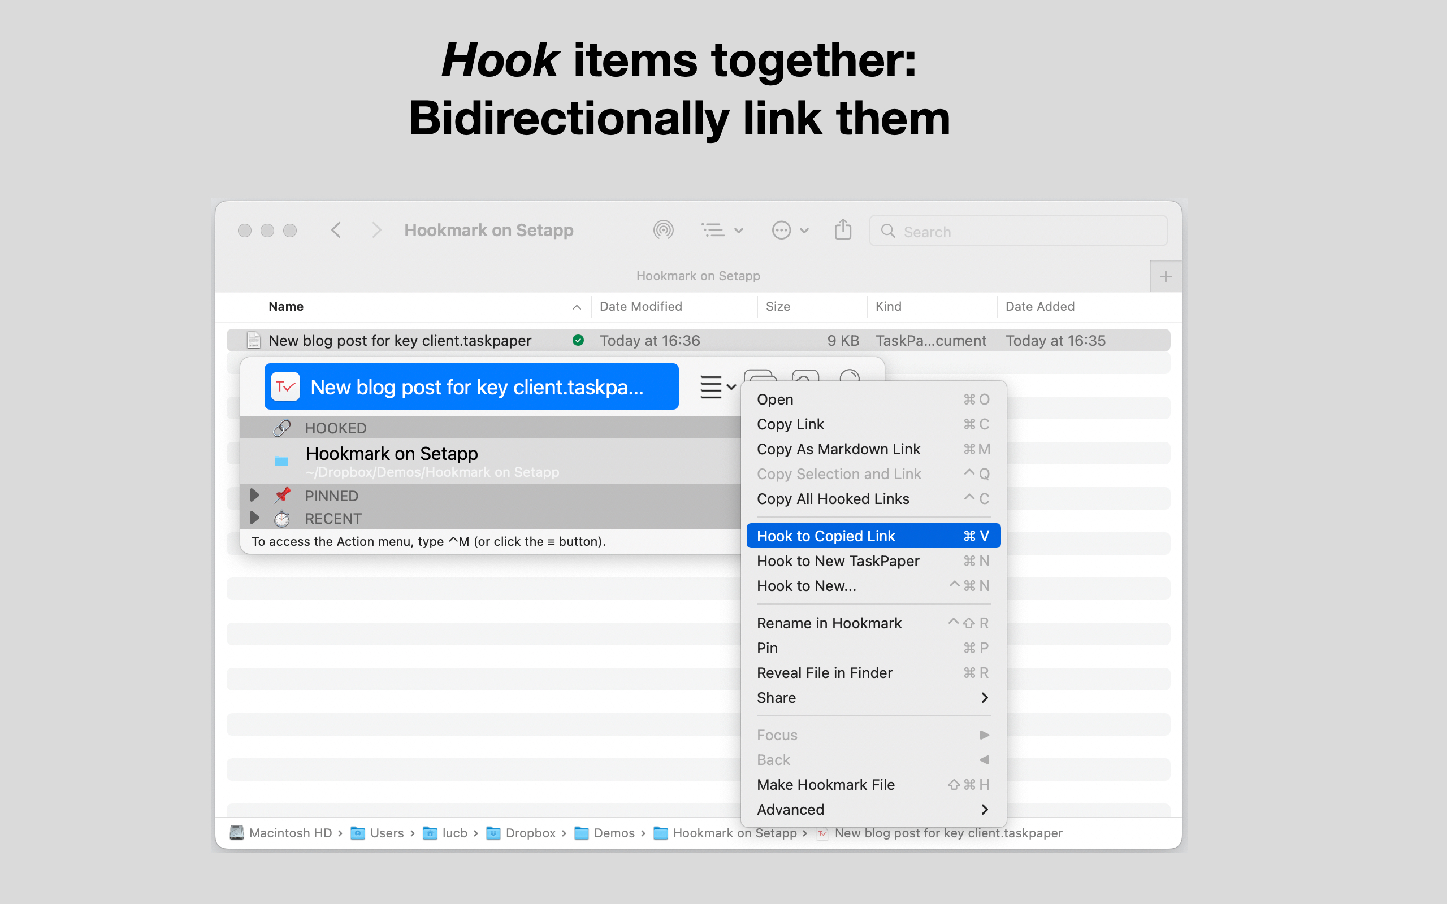
Task: Click the blue folder icon for Hookmark on Setapp
Action: pyautogui.click(x=281, y=460)
